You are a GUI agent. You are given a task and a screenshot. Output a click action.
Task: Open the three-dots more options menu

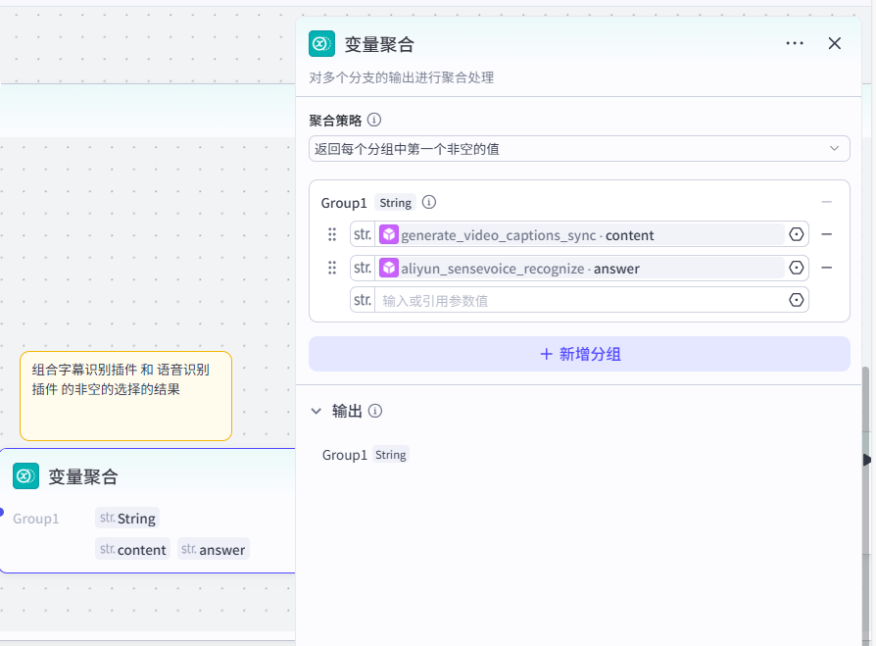(x=795, y=43)
